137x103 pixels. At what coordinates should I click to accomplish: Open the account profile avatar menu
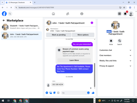(131, 14)
